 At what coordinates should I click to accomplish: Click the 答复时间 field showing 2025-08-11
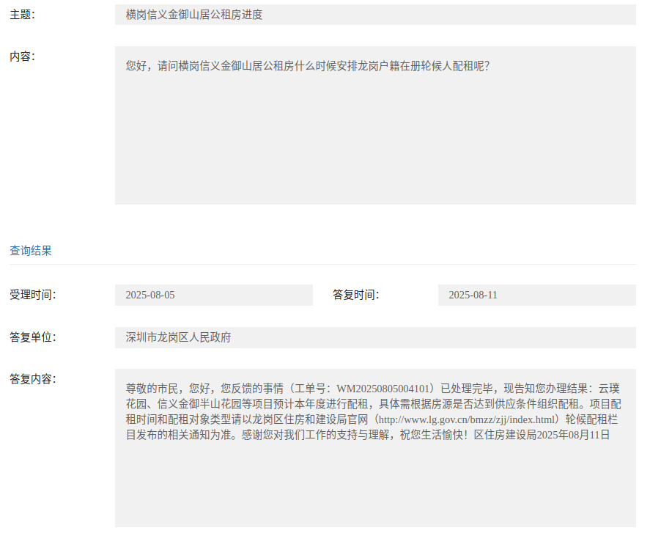pyautogui.click(x=537, y=295)
